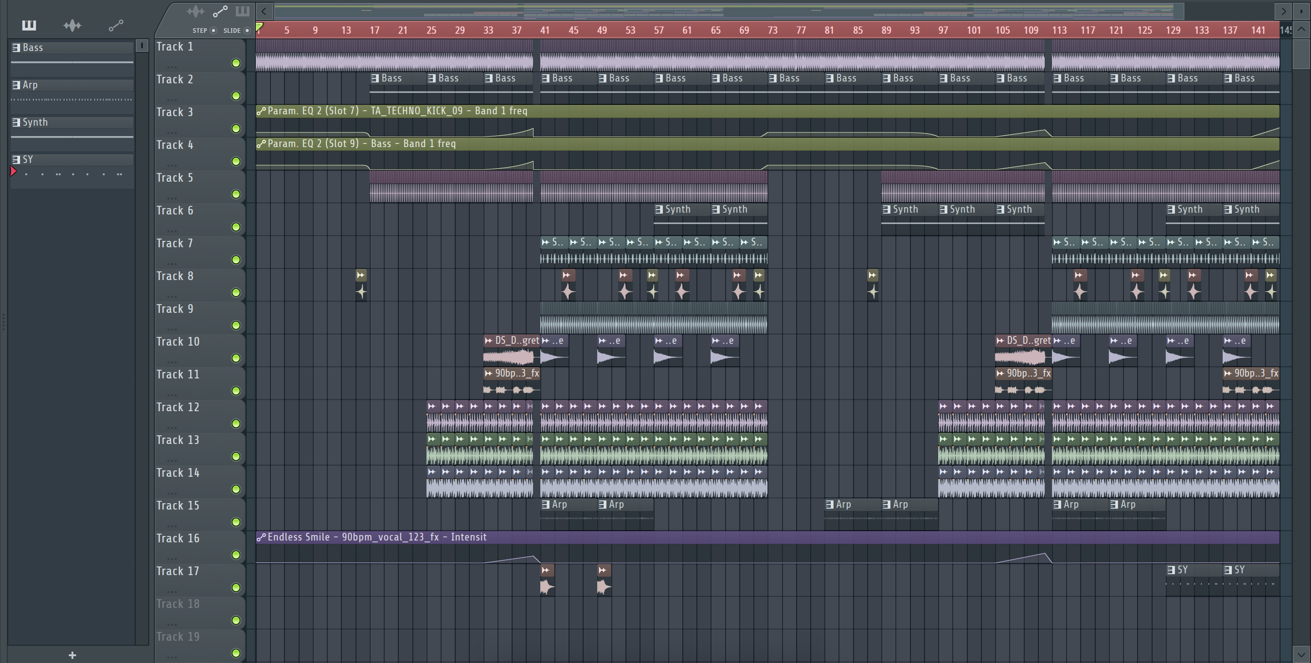The image size is (1311, 663).
Task: Mute Track 2 with its green light
Action: click(x=236, y=96)
